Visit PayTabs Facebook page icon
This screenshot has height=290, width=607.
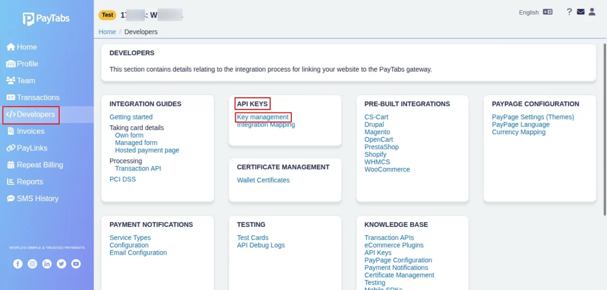click(x=18, y=264)
